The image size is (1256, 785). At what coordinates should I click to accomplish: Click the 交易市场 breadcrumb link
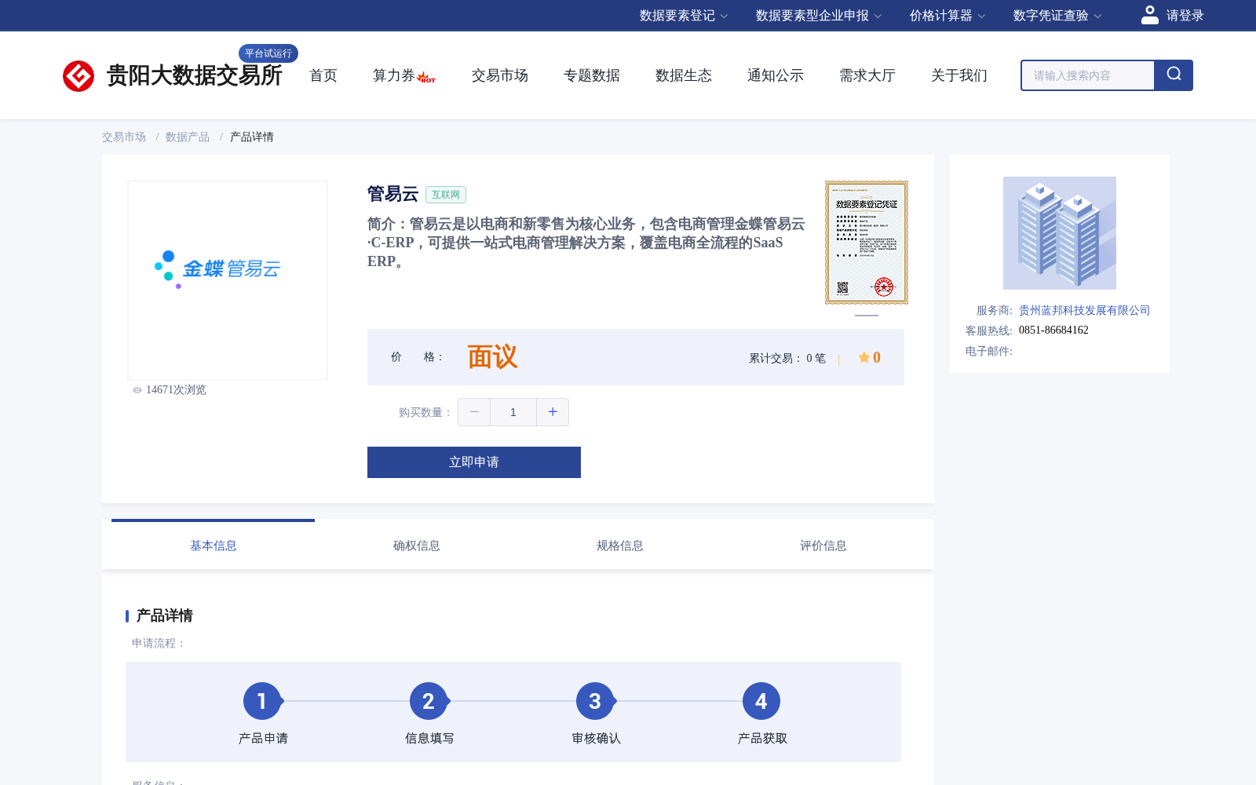[x=124, y=137]
